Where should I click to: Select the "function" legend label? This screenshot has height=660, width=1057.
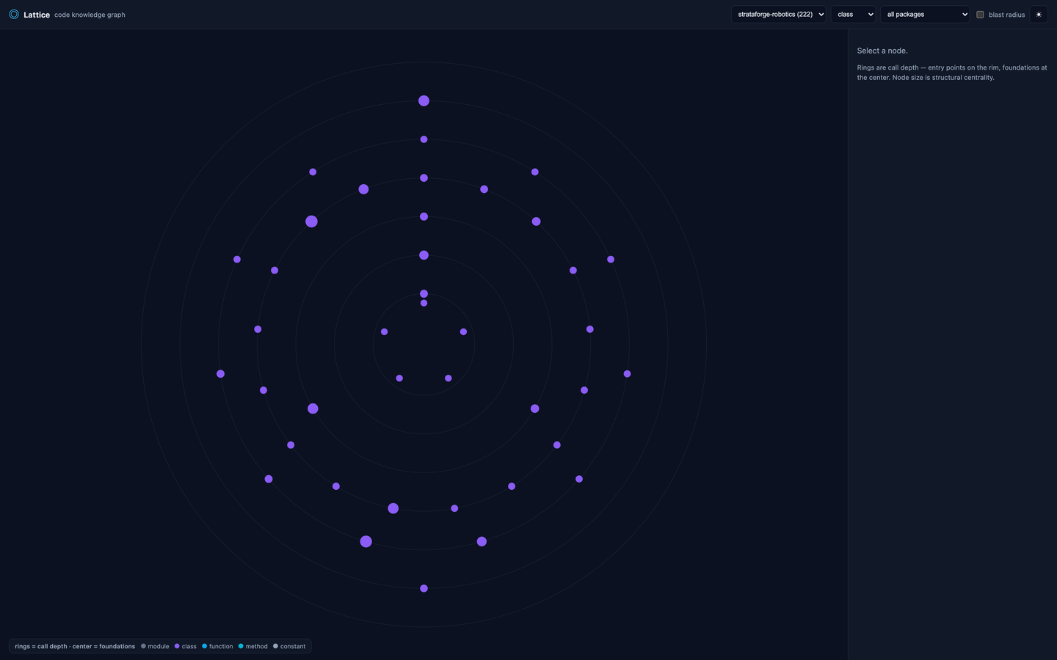[221, 646]
